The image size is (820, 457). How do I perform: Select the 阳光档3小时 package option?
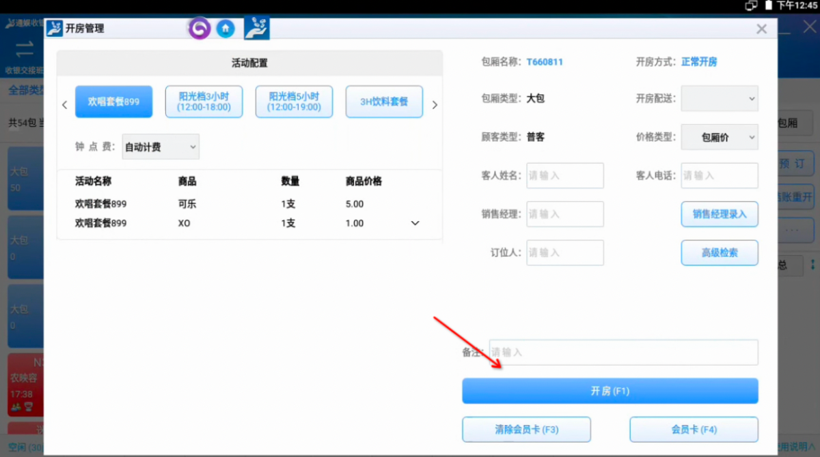(x=204, y=101)
